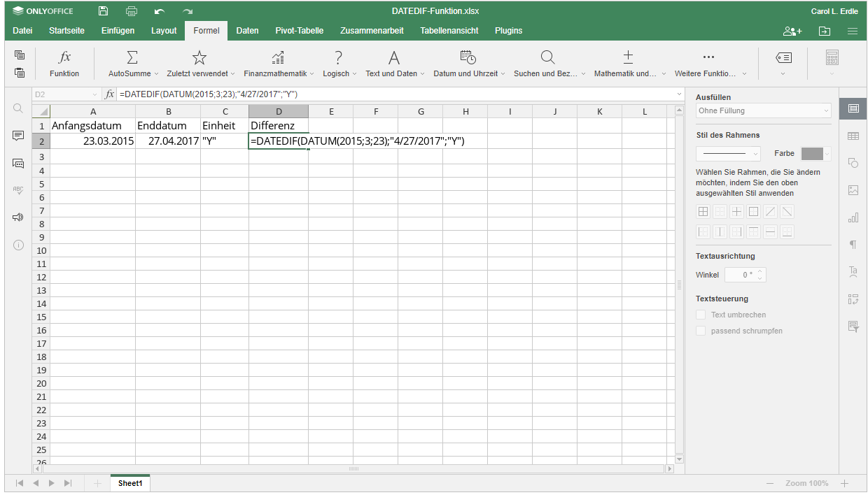Click the open file location icon
868x495 pixels.
(x=825, y=31)
